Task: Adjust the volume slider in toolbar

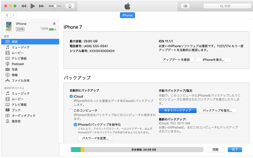Action: point(55,6)
